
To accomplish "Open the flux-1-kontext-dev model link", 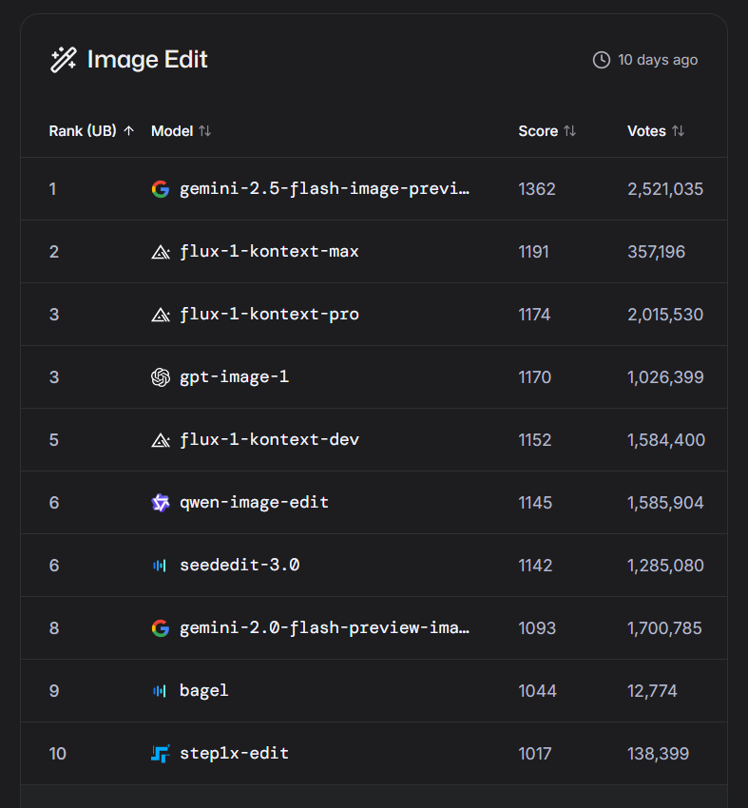I will click(269, 440).
